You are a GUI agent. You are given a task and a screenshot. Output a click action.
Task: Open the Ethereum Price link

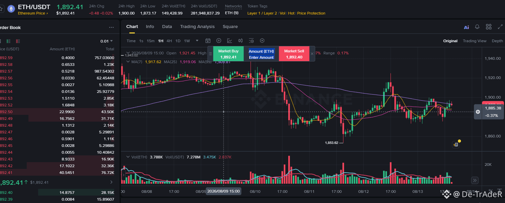click(x=33, y=13)
